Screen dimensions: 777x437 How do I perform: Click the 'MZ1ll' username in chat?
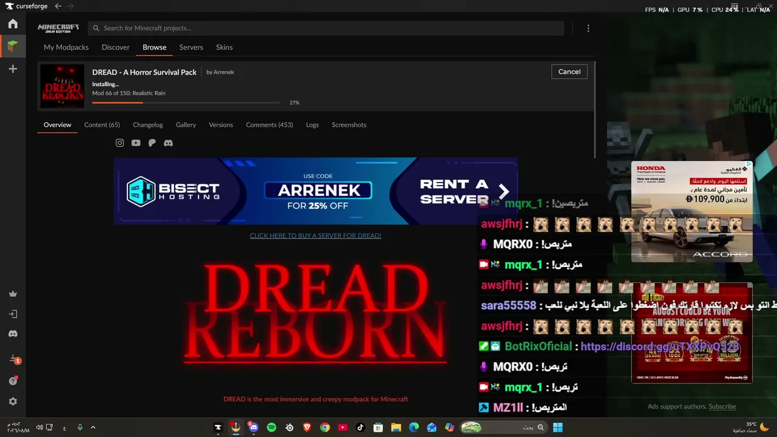click(507, 408)
